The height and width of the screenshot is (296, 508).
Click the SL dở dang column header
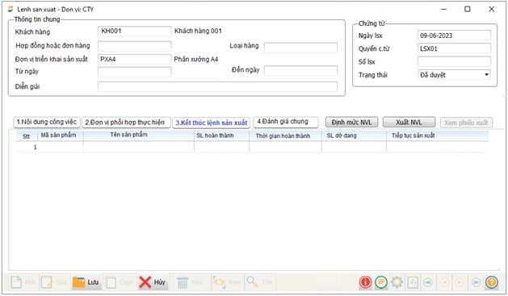(354, 135)
